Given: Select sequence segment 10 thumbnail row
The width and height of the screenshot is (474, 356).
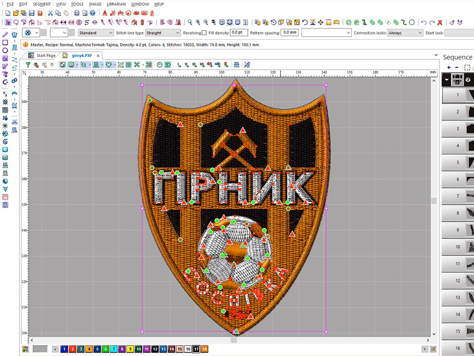Looking at the screenshot, I should [x=458, y=247].
